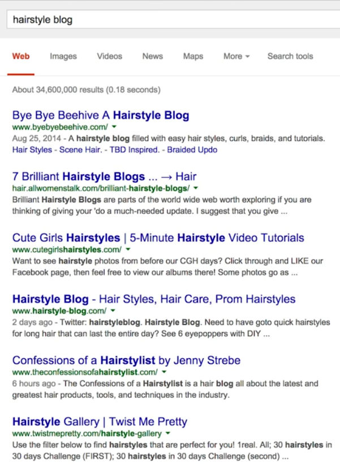Expand arrow next to twistmepretty.com/hairstyle-gallery
The image size is (340, 464).
click(x=168, y=433)
